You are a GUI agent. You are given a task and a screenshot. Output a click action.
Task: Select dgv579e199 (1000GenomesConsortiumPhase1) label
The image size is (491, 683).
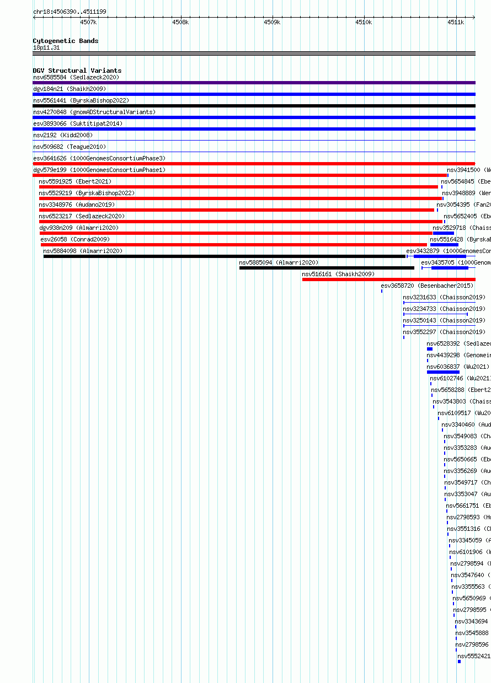(x=99, y=170)
